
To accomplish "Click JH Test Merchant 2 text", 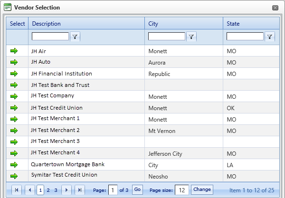I will click(x=55, y=130).
